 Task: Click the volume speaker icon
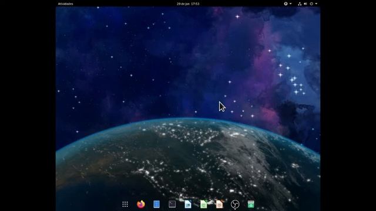point(305,4)
